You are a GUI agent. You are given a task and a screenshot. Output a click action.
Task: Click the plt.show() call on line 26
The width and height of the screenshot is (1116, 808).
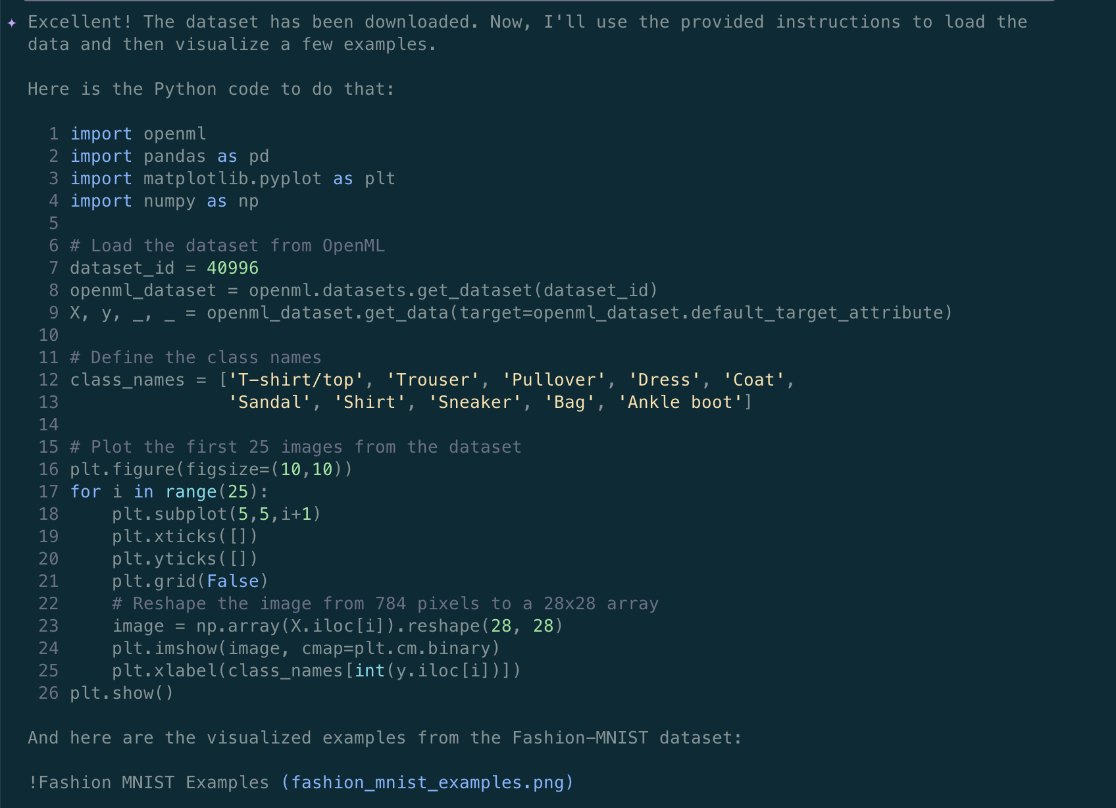click(x=122, y=693)
